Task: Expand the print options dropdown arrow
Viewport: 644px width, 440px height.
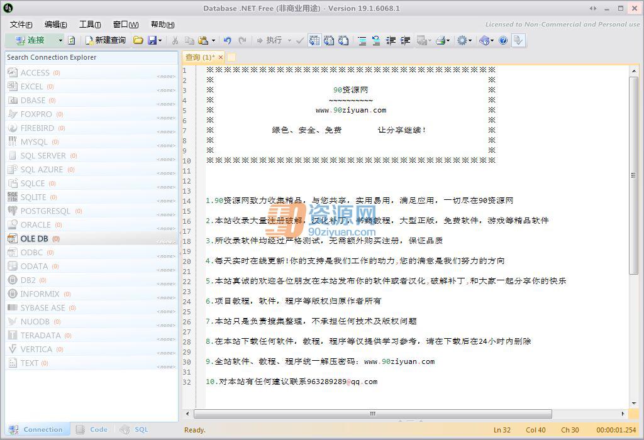Action: click(448, 40)
